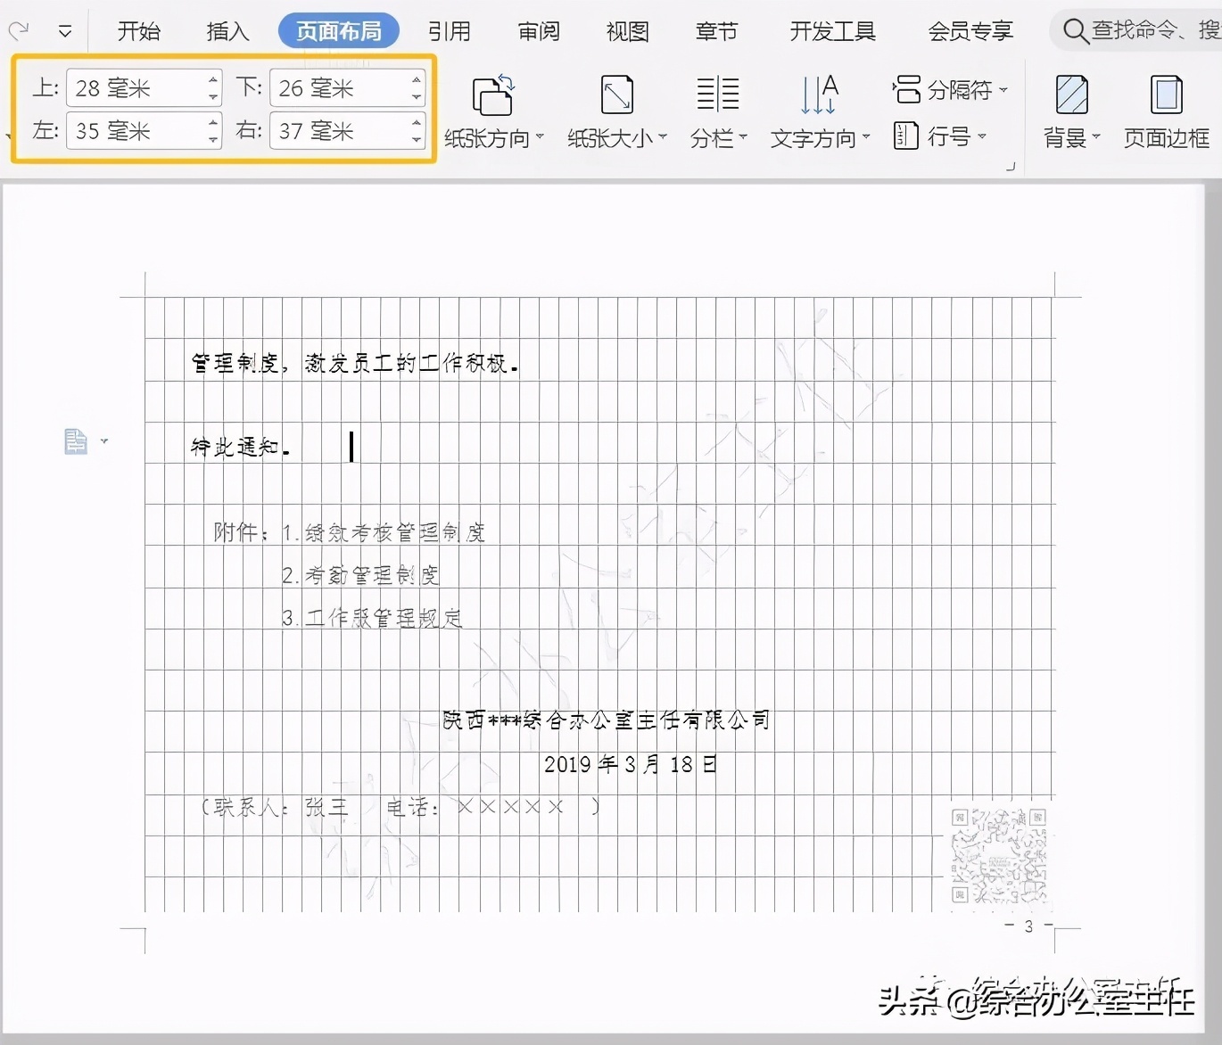
Task: Increase the 上 top margin with up arrow
Action: click(211, 79)
